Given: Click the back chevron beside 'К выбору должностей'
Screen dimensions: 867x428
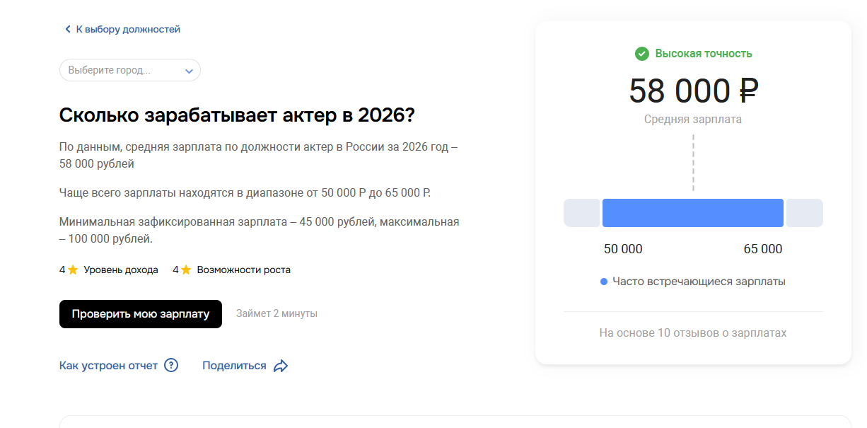Looking at the screenshot, I should tap(68, 29).
